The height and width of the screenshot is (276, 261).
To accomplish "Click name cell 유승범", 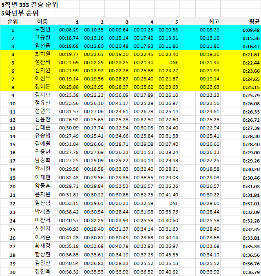I will point(42,136).
